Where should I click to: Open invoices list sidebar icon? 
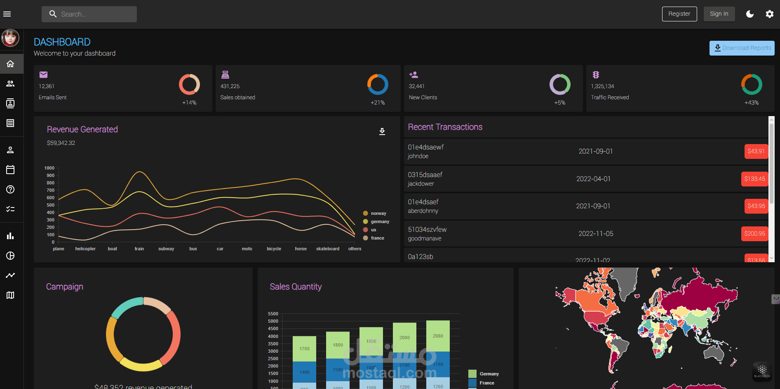click(10, 123)
